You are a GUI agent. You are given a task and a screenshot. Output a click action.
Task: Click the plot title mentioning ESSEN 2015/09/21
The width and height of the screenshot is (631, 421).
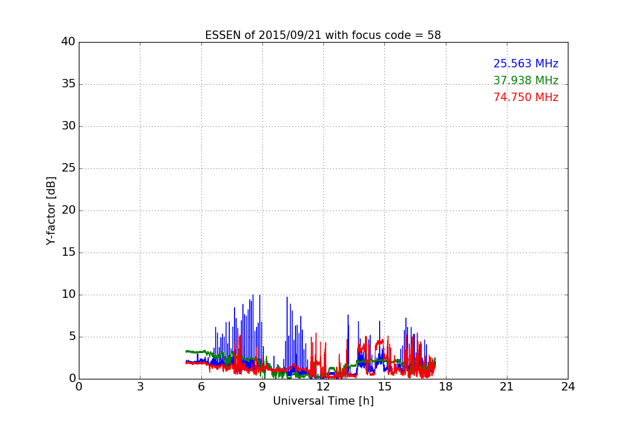pyautogui.click(x=323, y=35)
